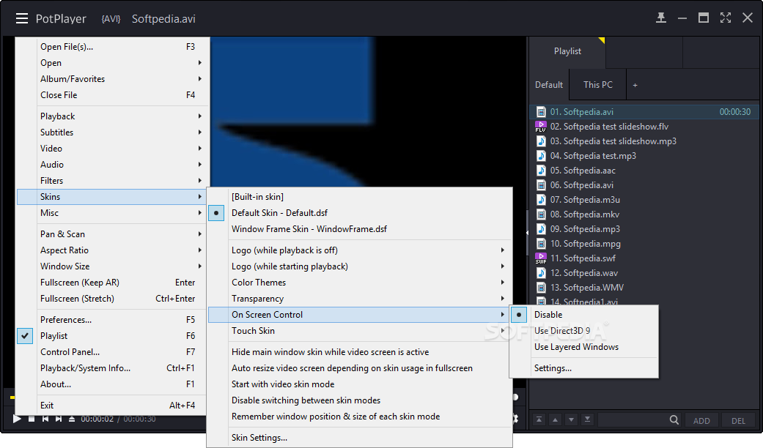
Task: Click Close File menu entry
Action: [x=113, y=95]
